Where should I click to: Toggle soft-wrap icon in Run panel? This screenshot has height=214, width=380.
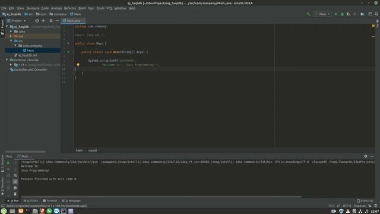[15, 175]
